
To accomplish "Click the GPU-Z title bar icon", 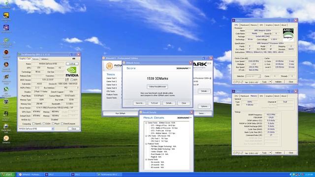I will pos(20,55).
